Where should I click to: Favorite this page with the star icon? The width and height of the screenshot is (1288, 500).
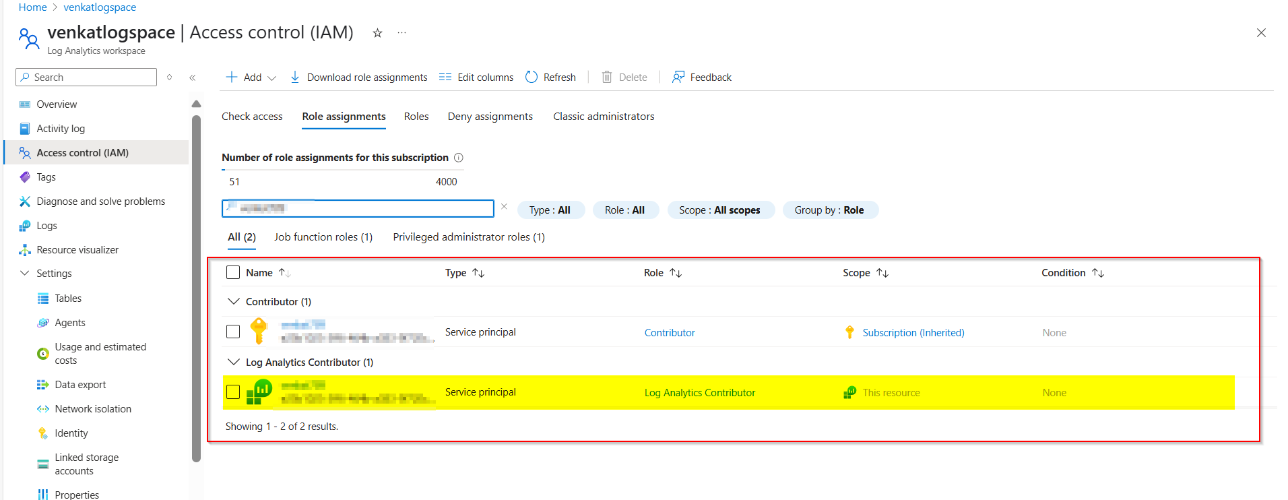point(377,33)
